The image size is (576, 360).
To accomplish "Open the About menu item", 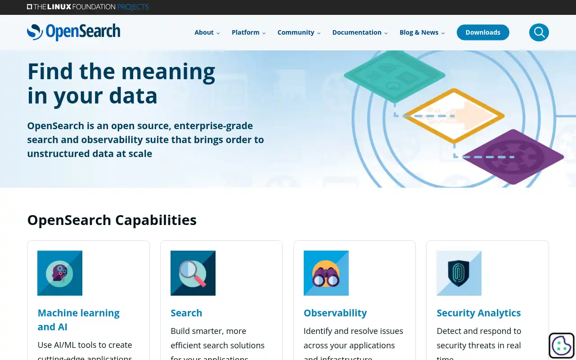I will [x=204, y=32].
